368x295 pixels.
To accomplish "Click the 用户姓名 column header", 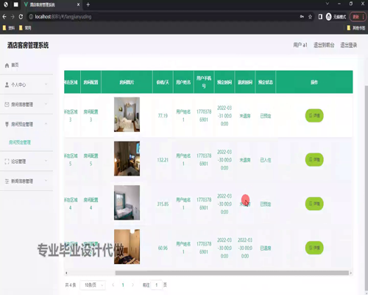I will tap(183, 82).
